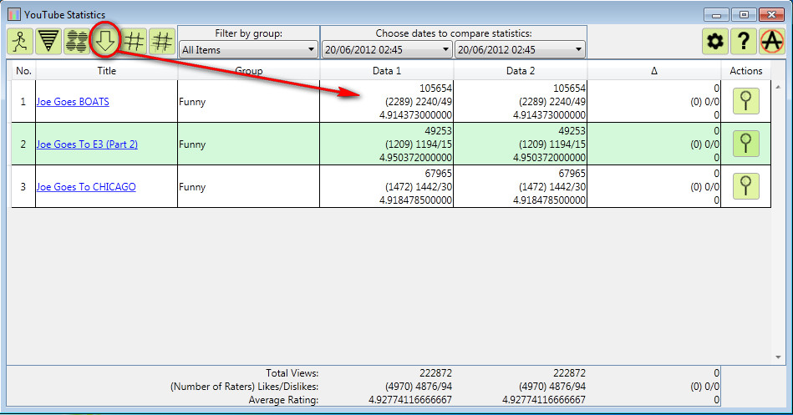Open the second comparison date dropdown
Viewport: 793px width, 415px height.
coord(520,49)
